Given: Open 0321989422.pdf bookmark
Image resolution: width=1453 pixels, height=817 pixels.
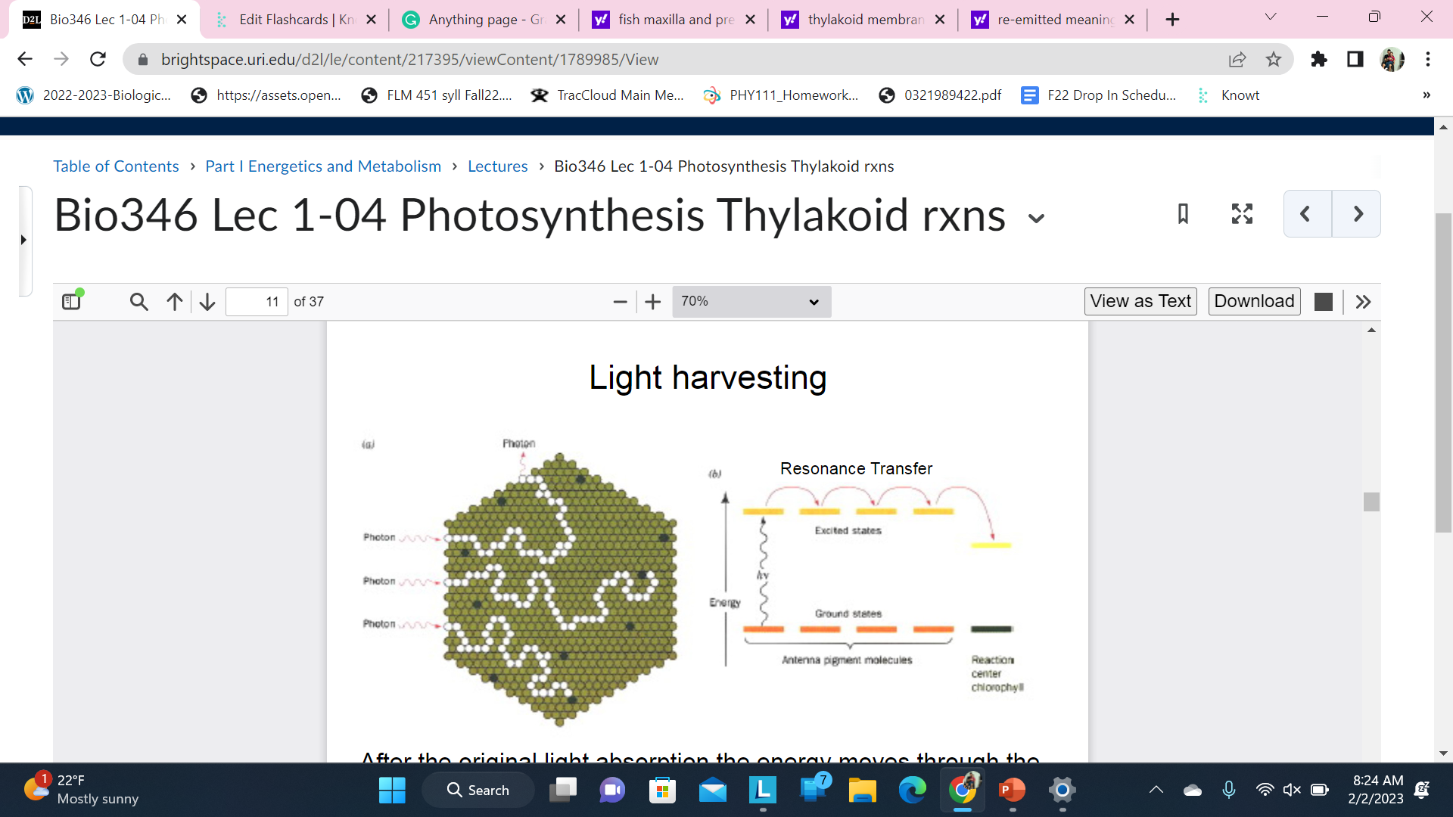Looking at the screenshot, I should pyautogui.click(x=940, y=95).
